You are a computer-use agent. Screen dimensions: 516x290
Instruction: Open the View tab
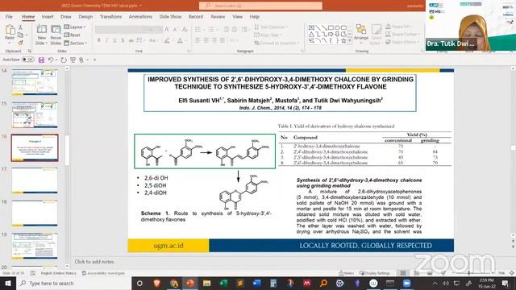click(x=237, y=16)
